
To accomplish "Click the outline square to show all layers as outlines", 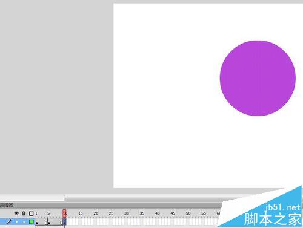I will (x=31, y=213).
